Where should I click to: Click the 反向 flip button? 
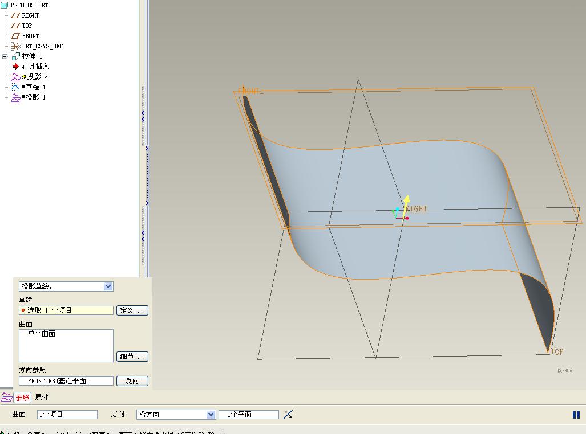point(132,381)
